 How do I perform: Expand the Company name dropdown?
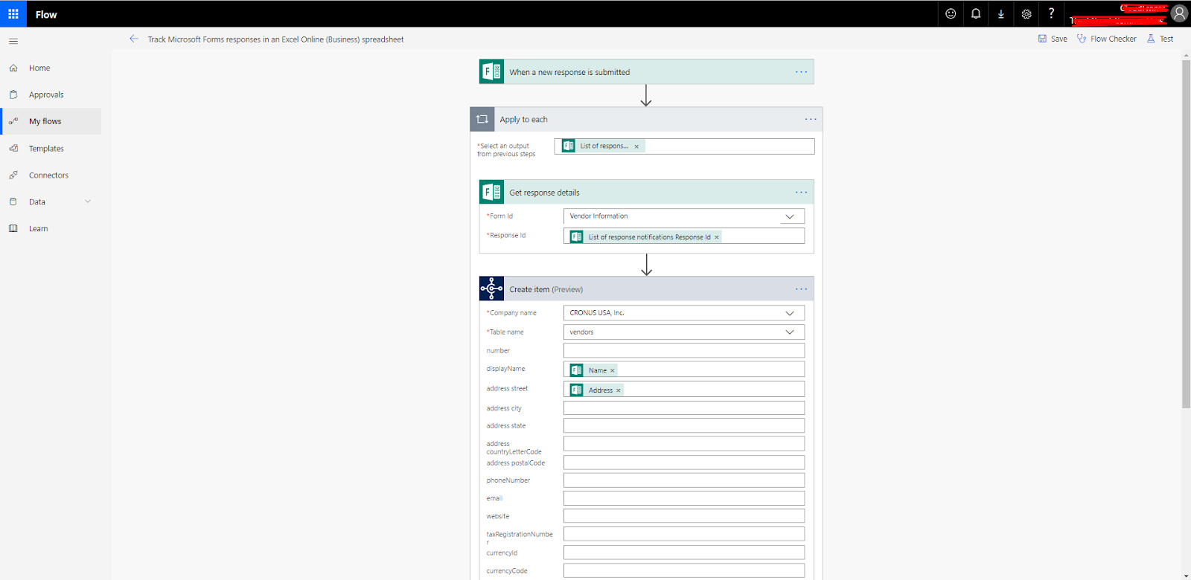tap(790, 313)
